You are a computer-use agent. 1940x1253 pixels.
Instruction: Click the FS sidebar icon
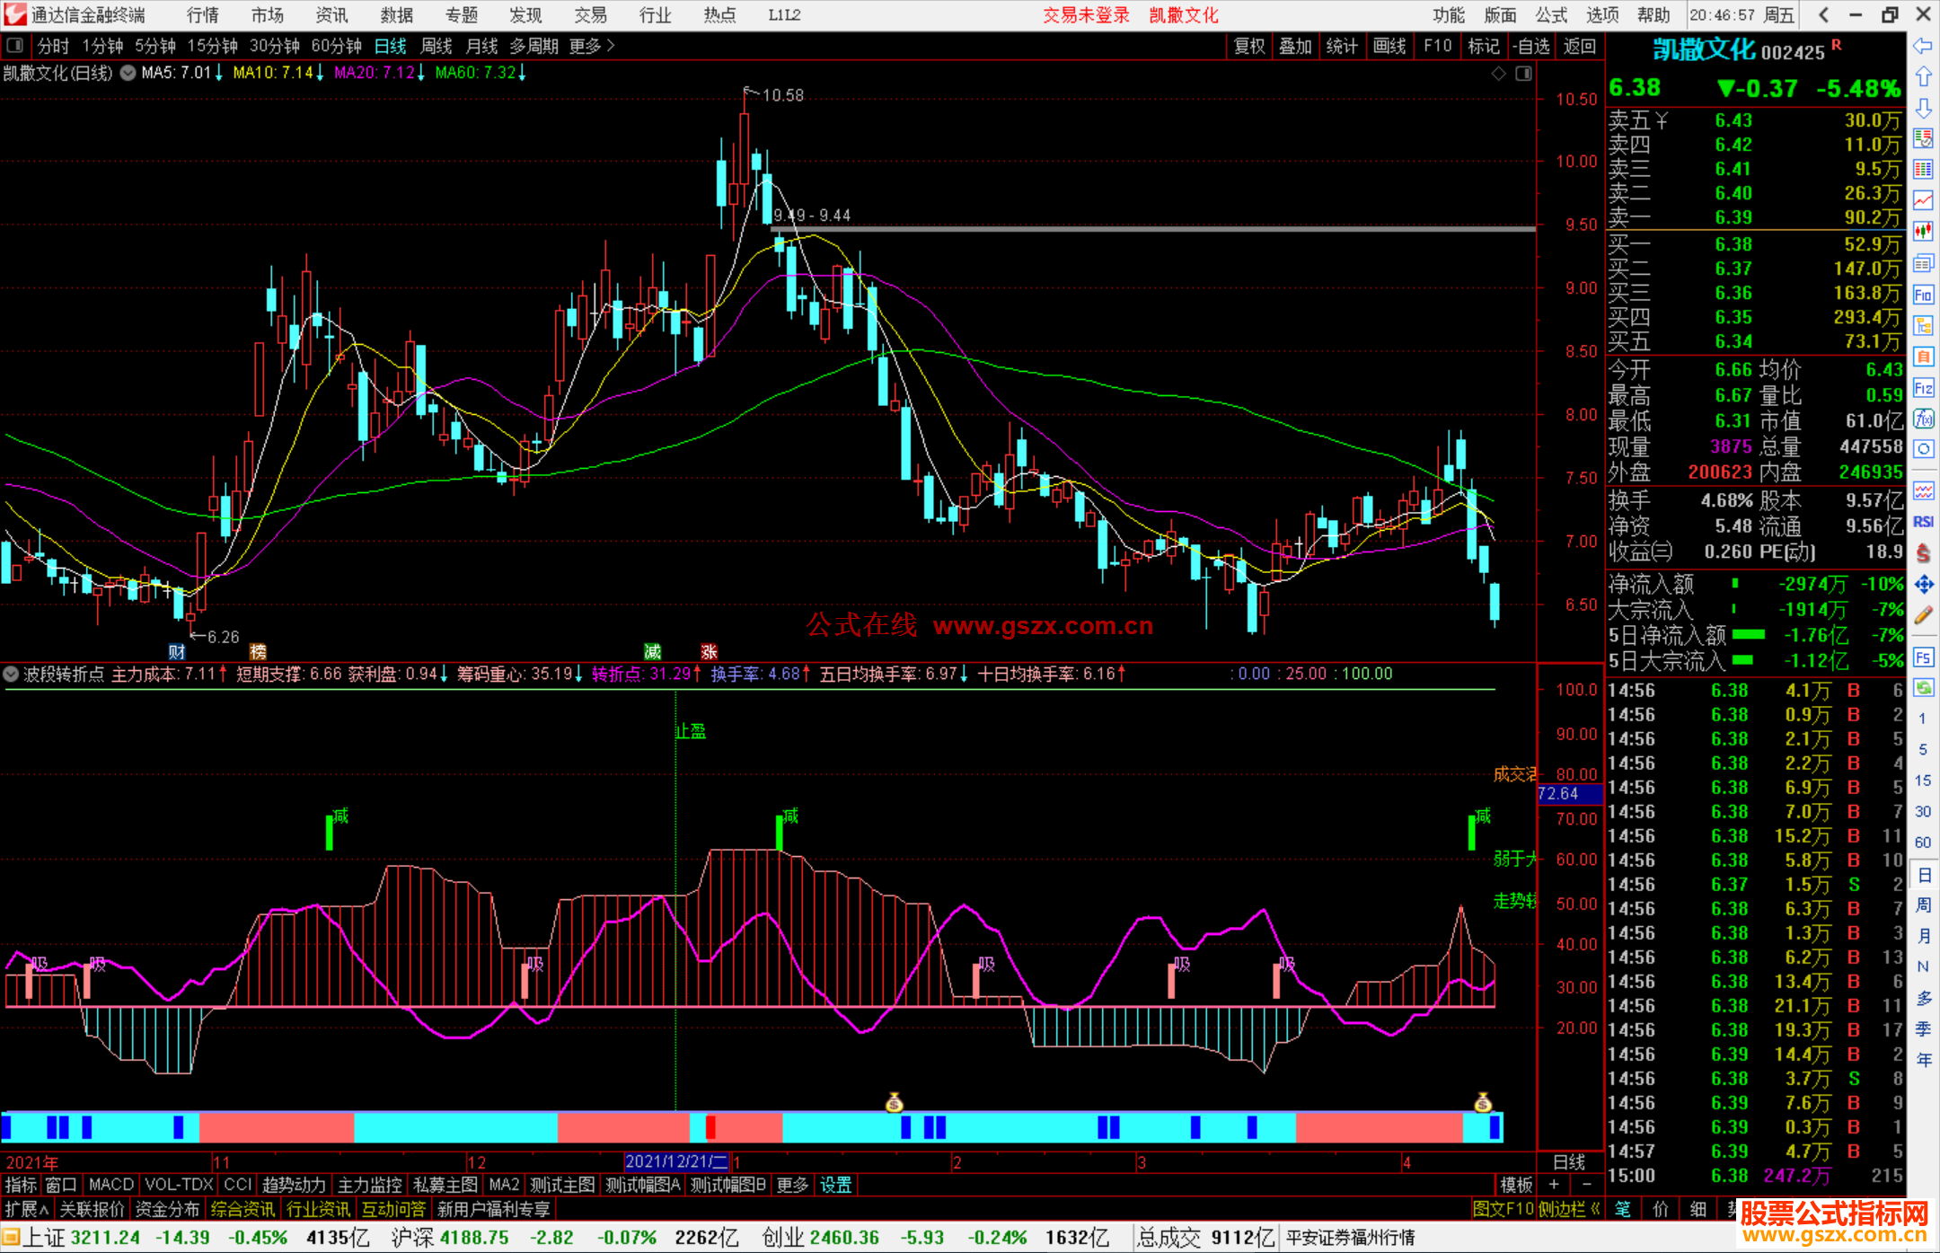click(x=1923, y=657)
